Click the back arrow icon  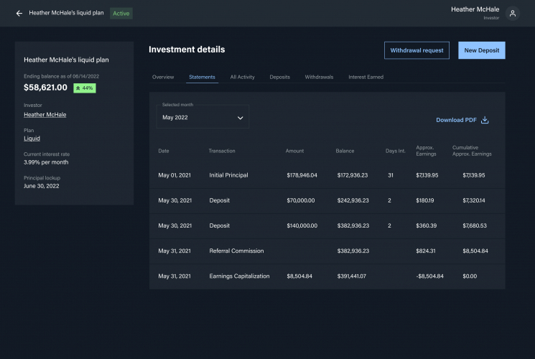19,14
